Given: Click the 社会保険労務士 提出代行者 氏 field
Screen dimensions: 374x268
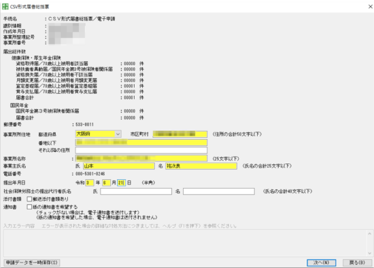Looking at the screenshot, I should pyautogui.click(x=136, y=191).
